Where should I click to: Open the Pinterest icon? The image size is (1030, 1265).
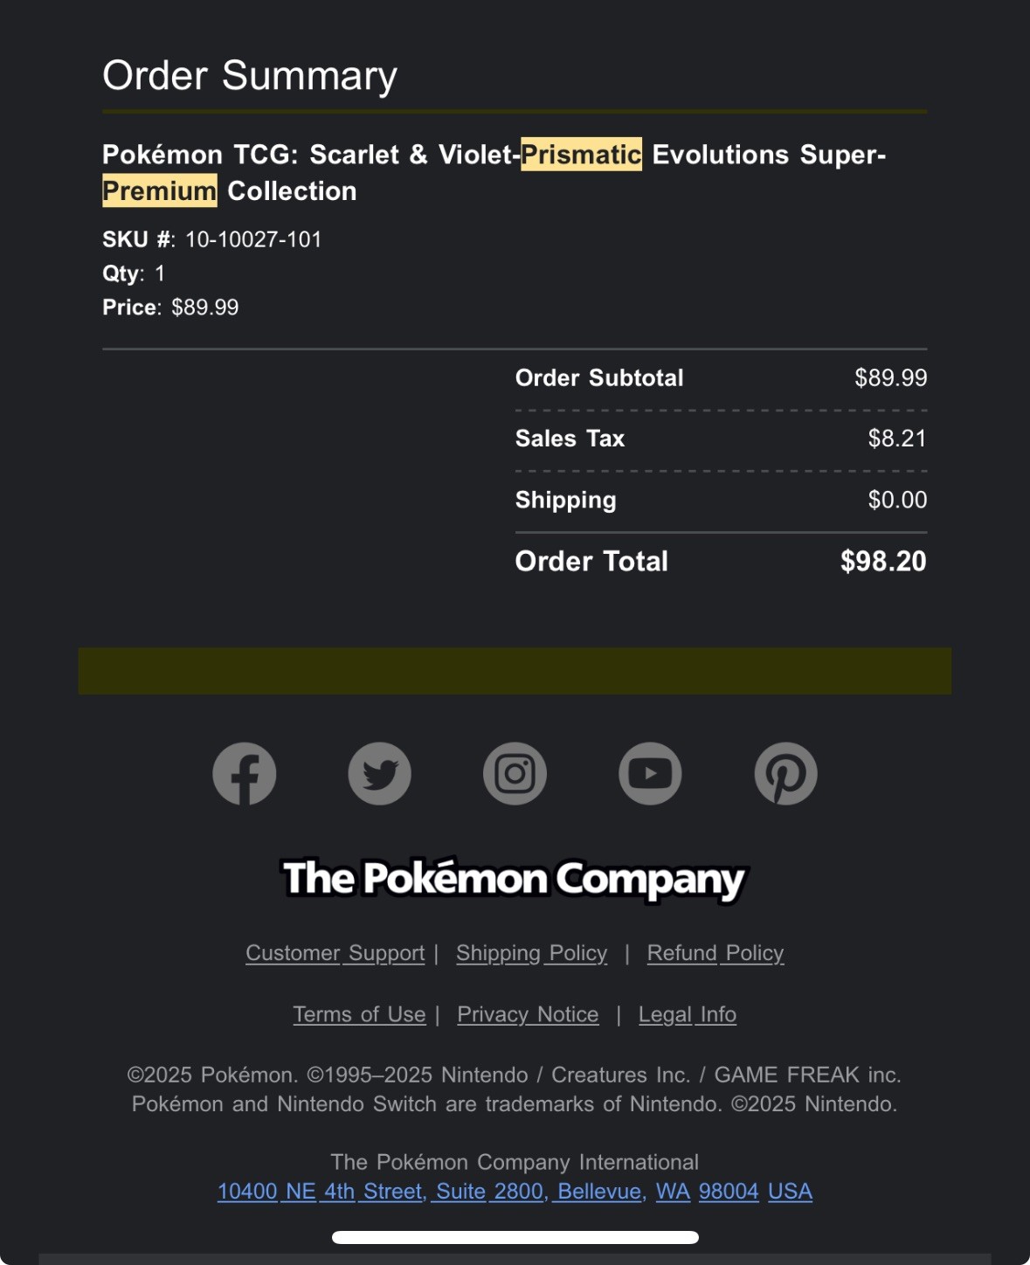[x=786, y=774]
